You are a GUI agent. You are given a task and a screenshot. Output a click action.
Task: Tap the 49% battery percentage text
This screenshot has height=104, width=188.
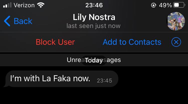point(165,5)
